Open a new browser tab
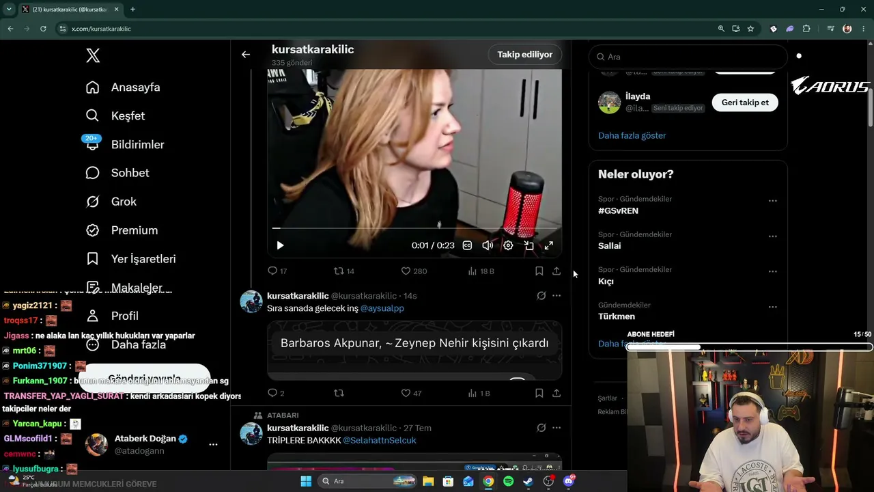The width and height of the screenshot is (874, 492). [132, 9]
